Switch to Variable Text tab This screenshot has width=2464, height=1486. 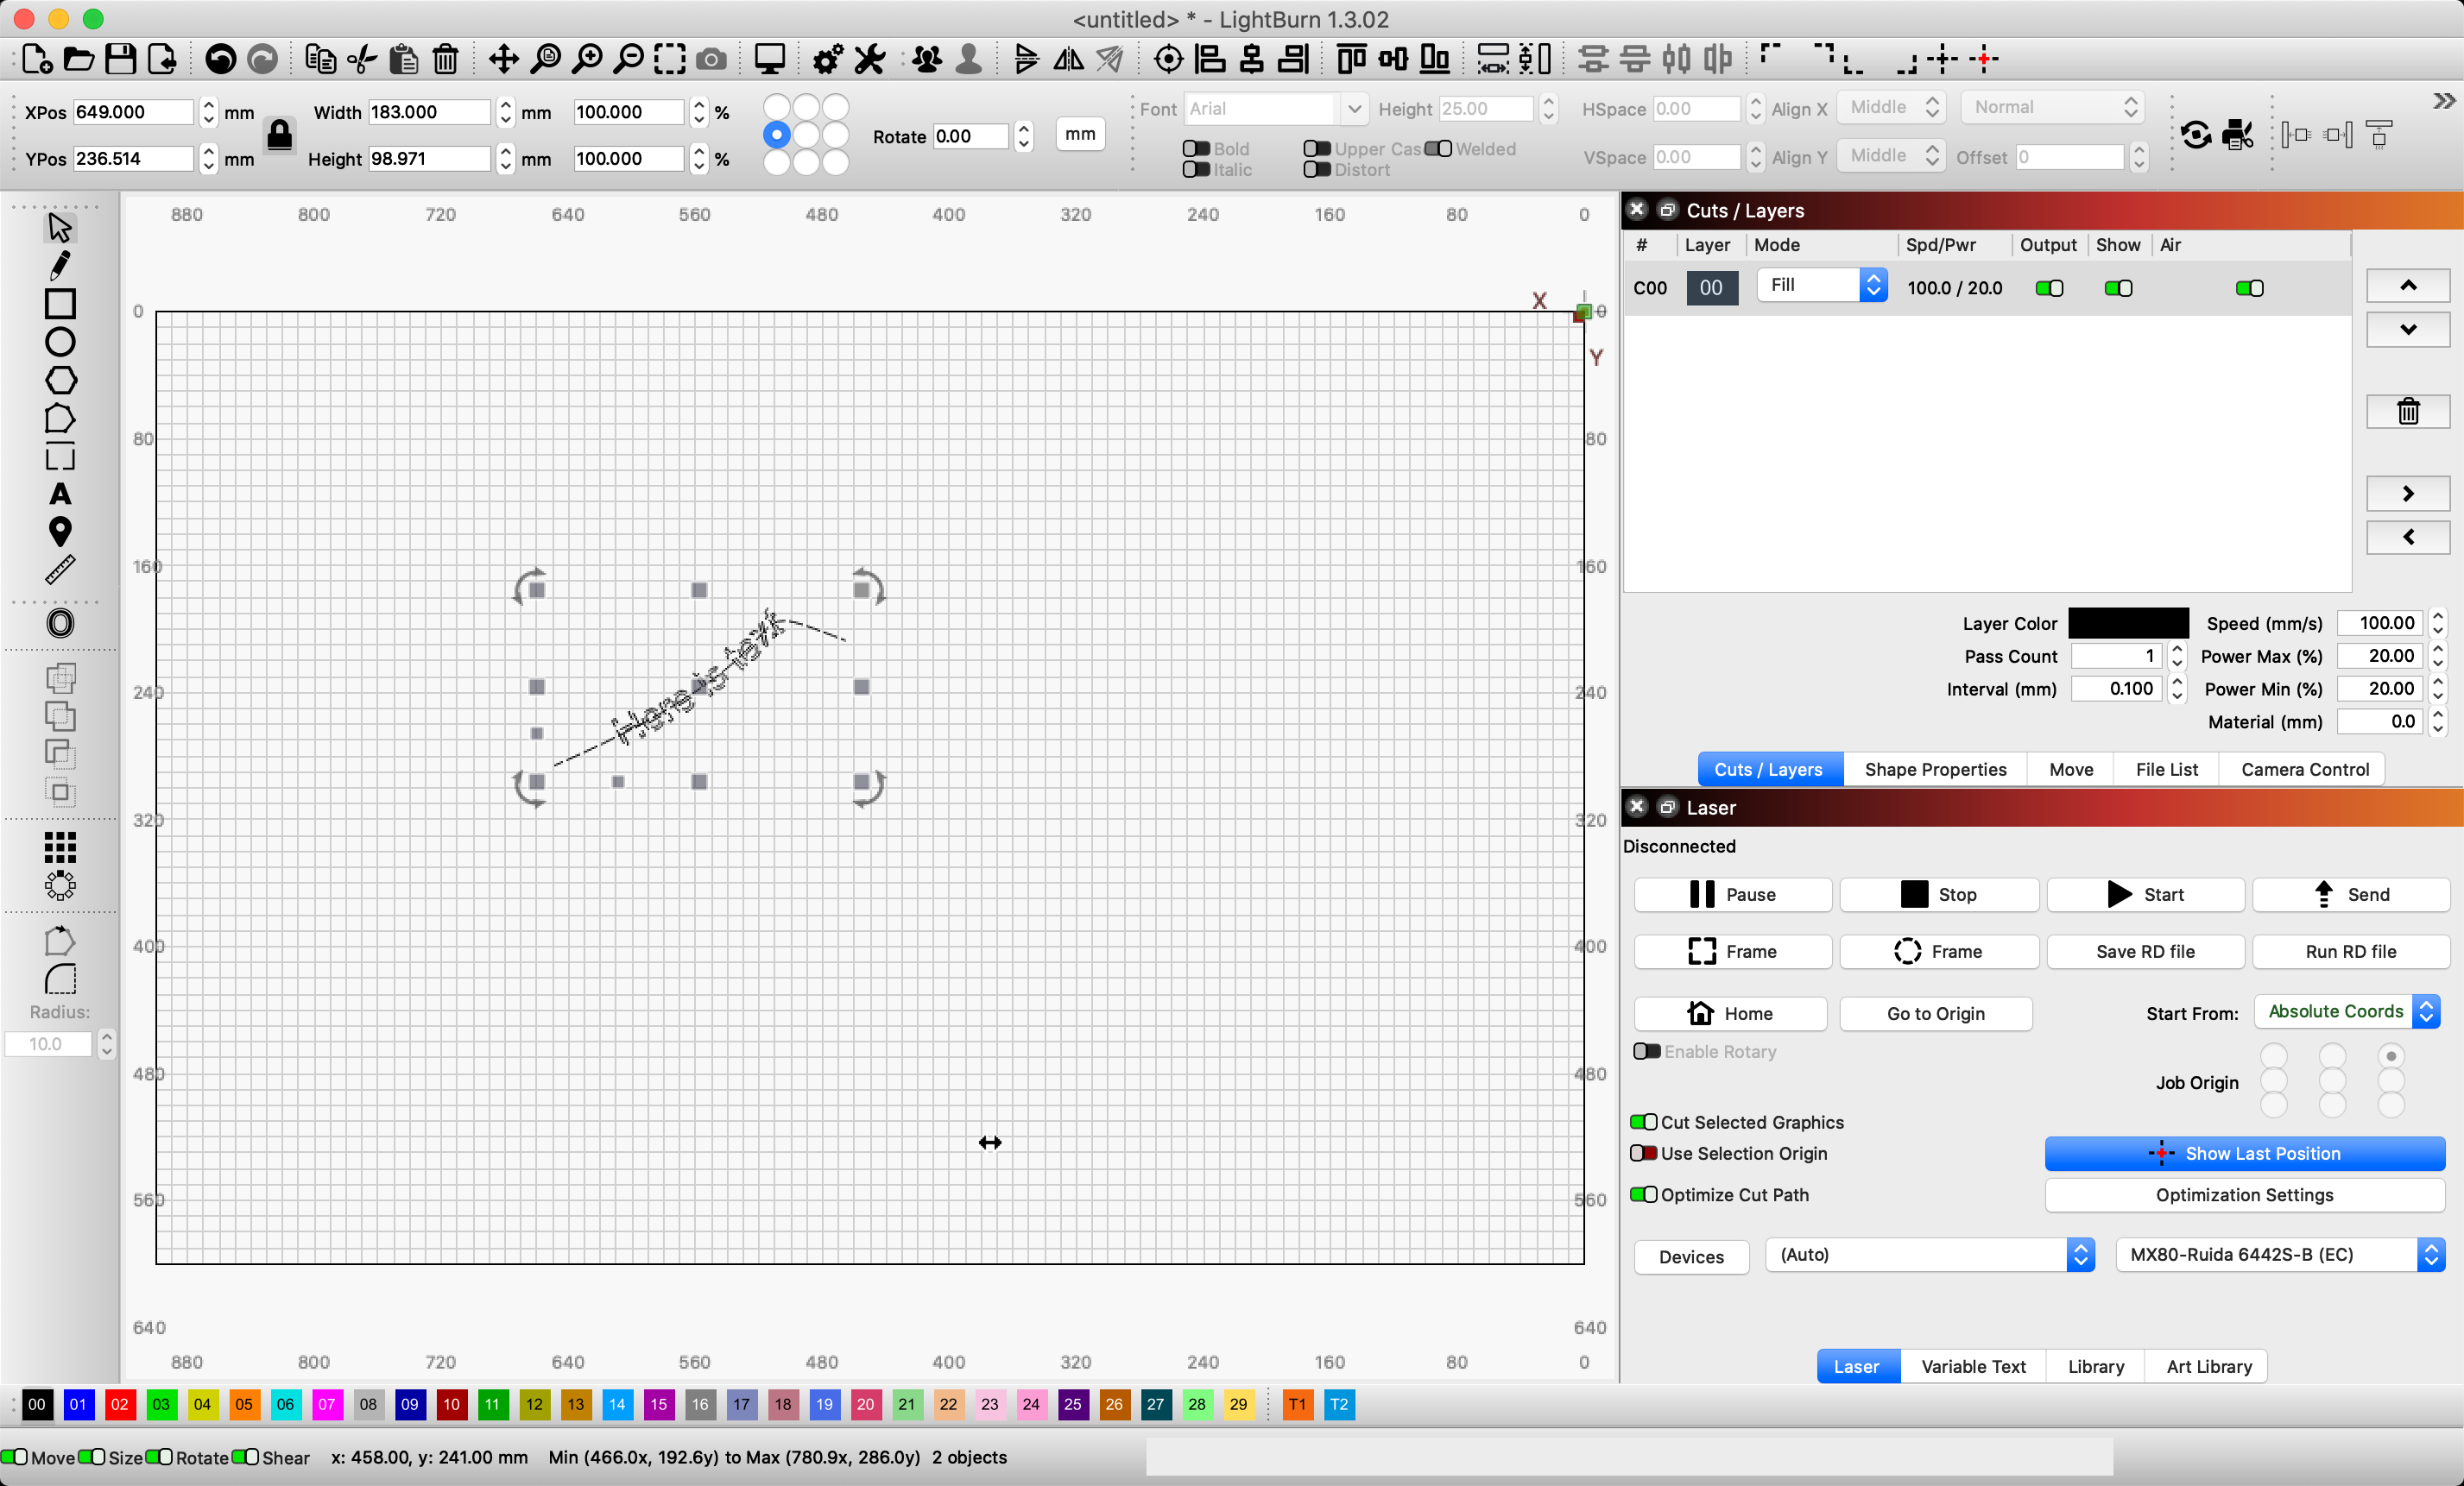click(x=1973, y=1366)
